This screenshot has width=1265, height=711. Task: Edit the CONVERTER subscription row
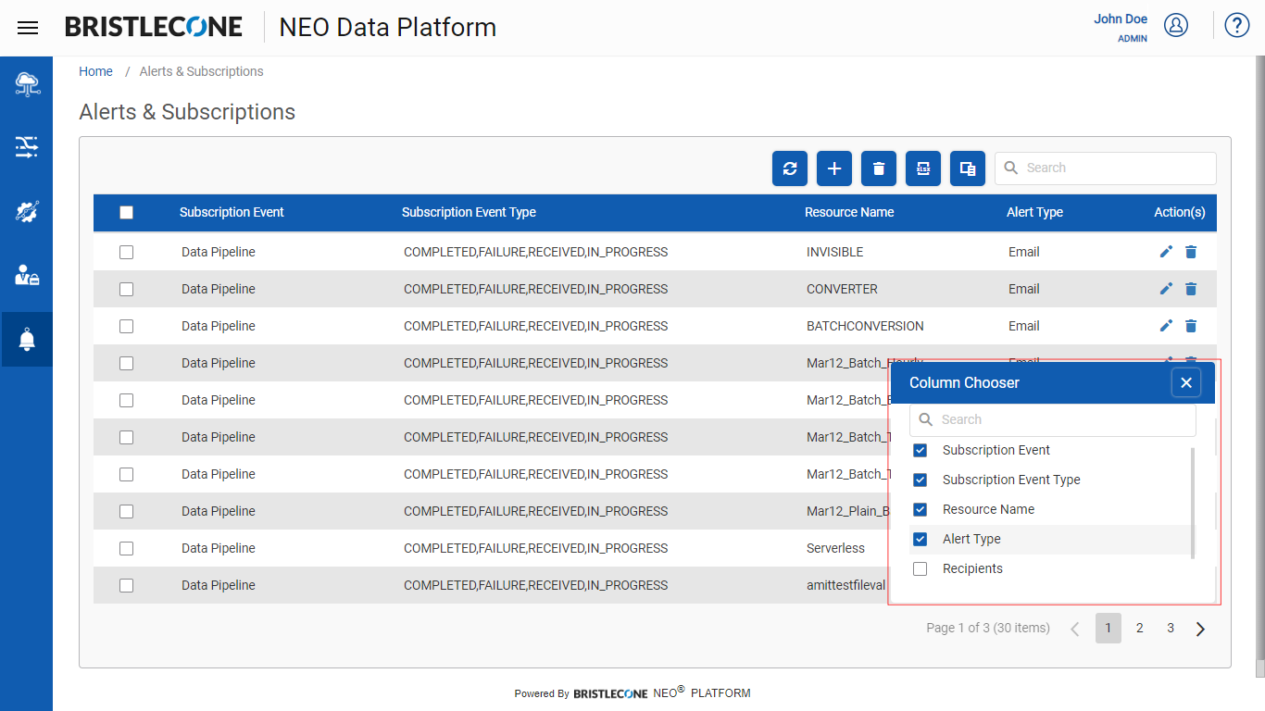tap(1166, 289)
